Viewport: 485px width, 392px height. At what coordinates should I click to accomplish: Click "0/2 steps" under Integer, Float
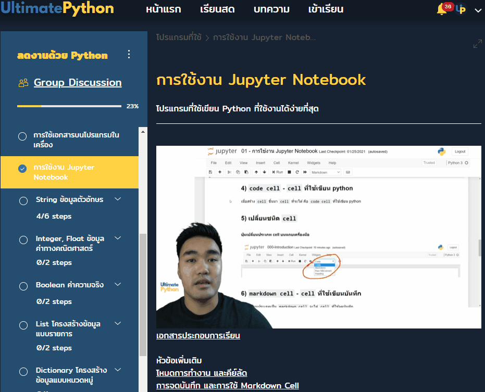(54, 262)
